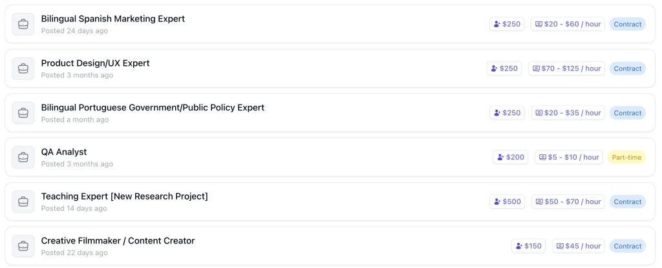
Task: Click the yellow Part-time tag
Action: pos(626,157)
